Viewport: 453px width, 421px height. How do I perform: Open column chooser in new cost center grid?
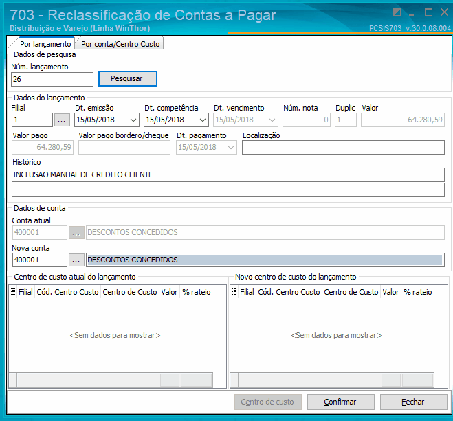click(x=234, y=292)
